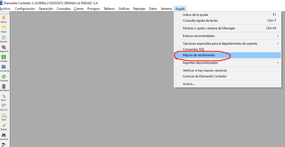The height and width of the screenshot is (147, 285).
Task: Select Indice de la ayuda
Action: pos(227,15)
